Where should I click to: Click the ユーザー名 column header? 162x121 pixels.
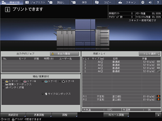coord(65,59)
